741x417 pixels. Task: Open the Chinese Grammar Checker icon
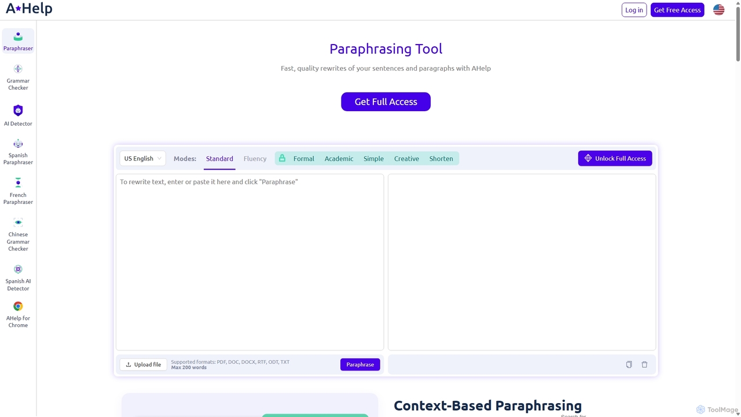click(18, 222)
